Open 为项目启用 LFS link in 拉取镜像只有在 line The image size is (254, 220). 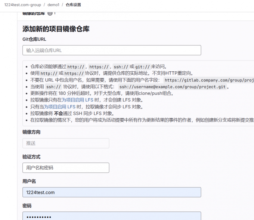(77, 100)
